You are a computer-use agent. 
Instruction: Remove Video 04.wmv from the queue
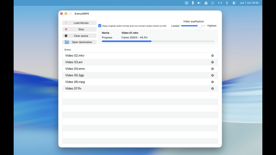point(213,69)
